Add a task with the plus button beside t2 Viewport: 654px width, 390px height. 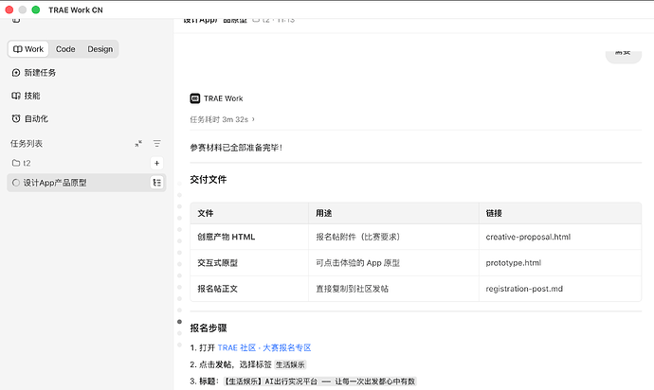[x=156, y=164]
